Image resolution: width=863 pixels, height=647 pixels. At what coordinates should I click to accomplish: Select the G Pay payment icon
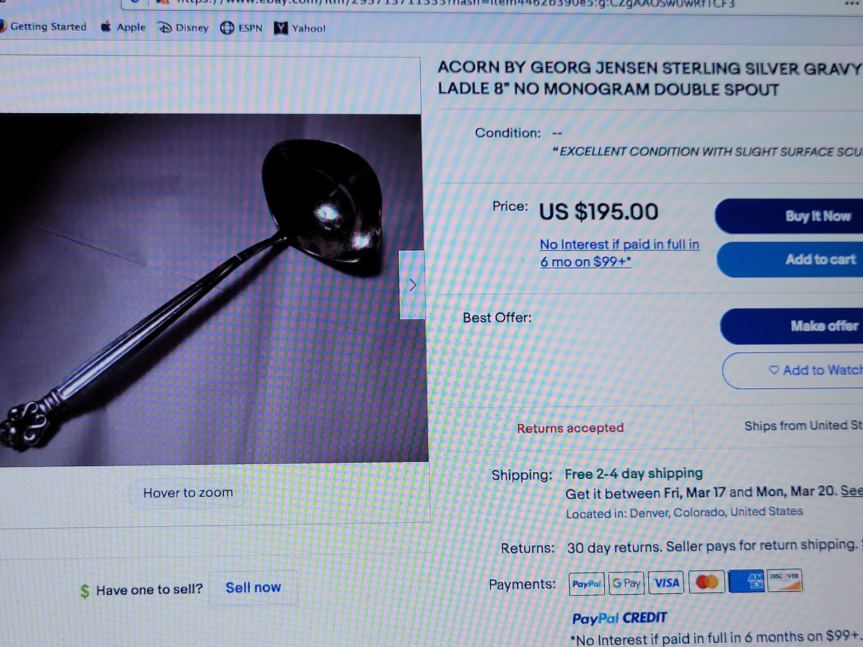point(626,583)
